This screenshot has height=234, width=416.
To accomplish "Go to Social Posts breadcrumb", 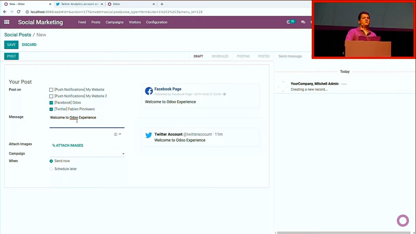I will click(x=18, y=35).
